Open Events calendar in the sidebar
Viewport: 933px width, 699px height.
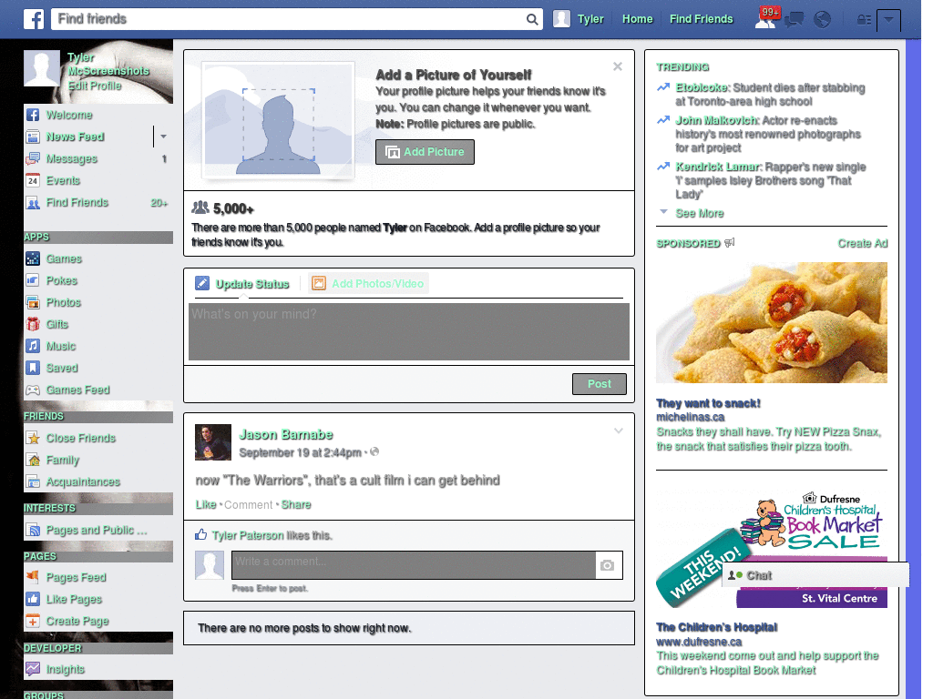coord(63,181)
